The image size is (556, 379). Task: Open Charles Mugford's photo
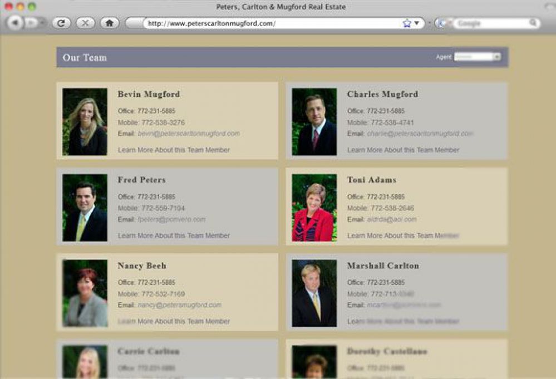point(314,122)
